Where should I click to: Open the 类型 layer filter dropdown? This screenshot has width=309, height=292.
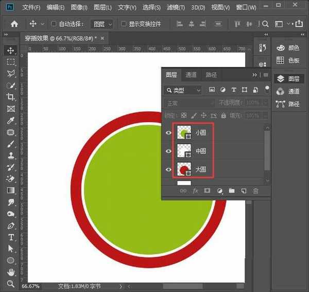(184, 90)
